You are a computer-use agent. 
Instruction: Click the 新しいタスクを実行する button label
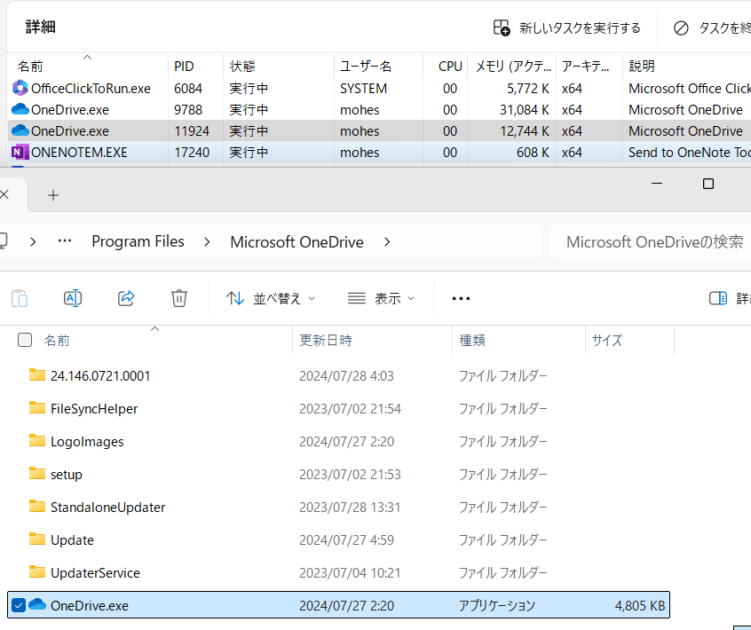(x=580, y=28)
